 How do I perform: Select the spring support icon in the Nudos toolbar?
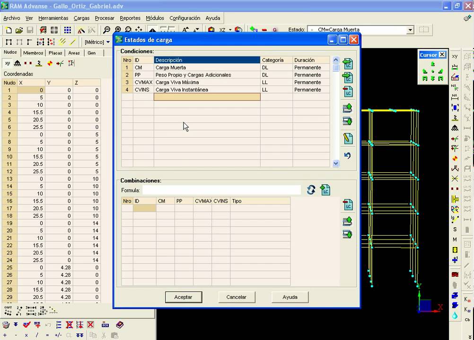pos(39,63)
